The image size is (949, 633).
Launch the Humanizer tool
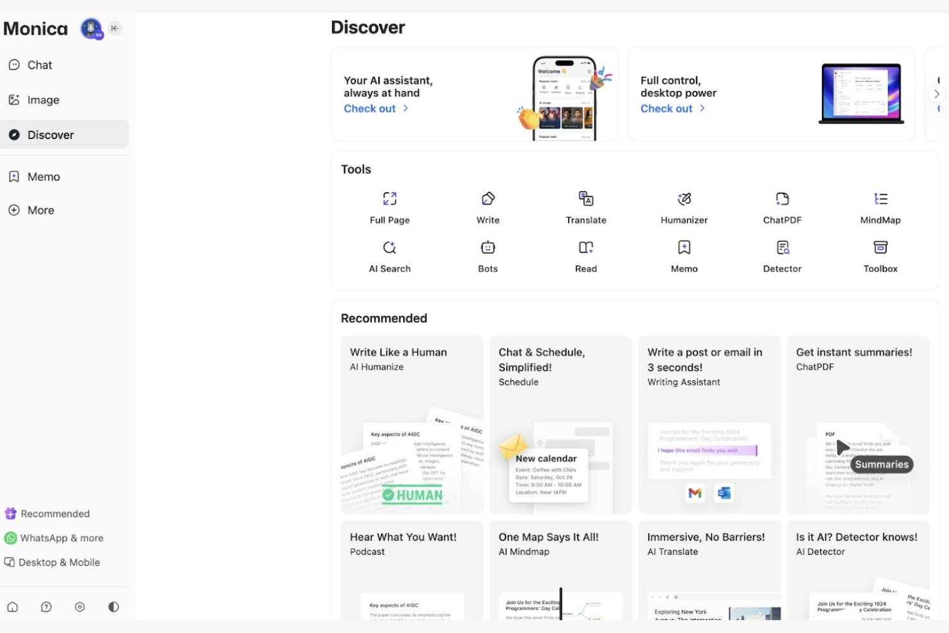pos(684,207)
